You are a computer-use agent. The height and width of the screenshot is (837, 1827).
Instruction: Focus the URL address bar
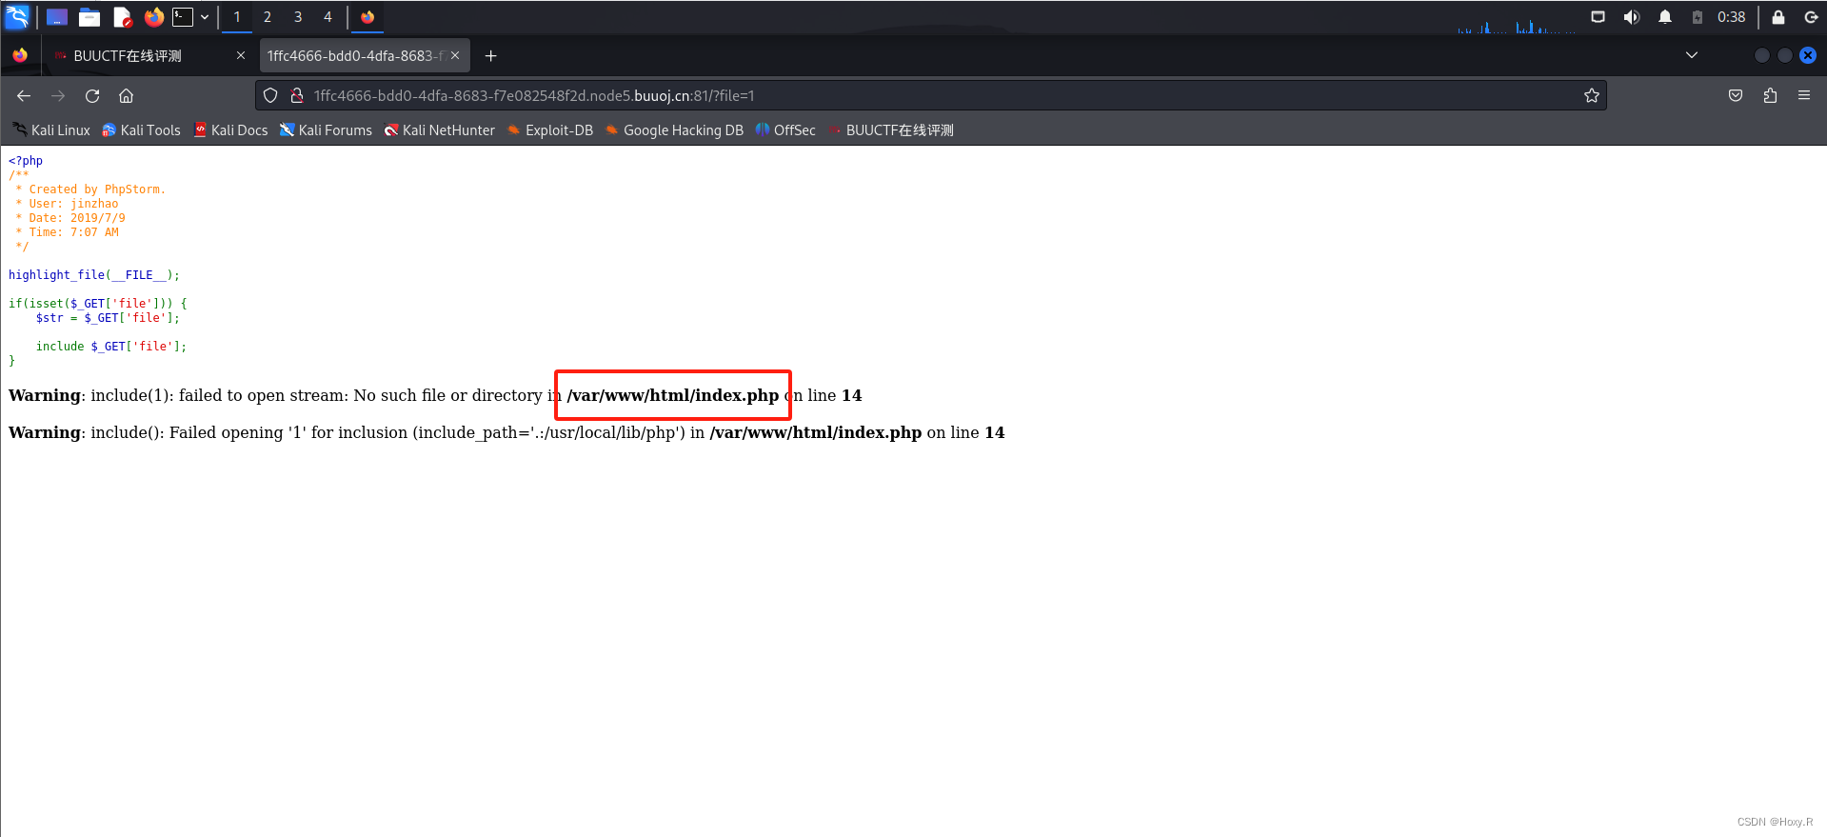[x=931, y=96]
